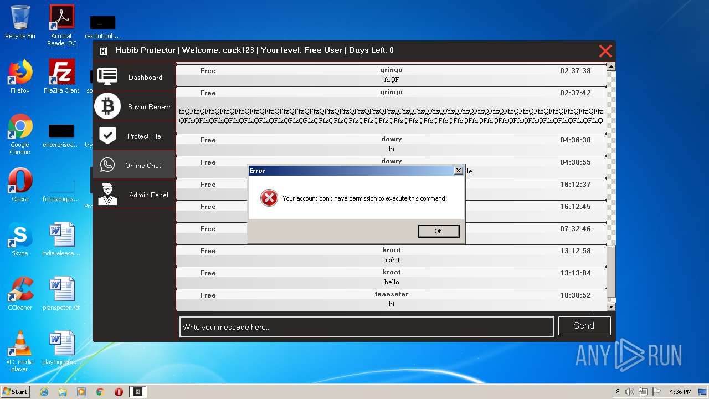Open Recycle Bin desktop icon
Image resolution: width=709 pixels, height=399 pixels.
coord(20,22)
